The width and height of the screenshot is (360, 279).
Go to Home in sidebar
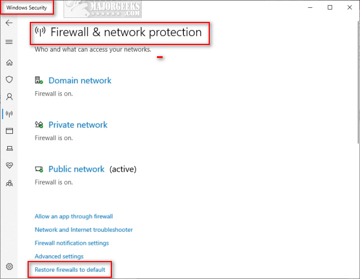click(9, 62)
